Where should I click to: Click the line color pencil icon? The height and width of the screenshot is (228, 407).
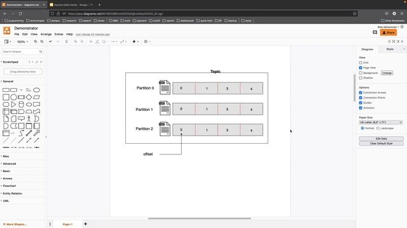tap(97, 41)
